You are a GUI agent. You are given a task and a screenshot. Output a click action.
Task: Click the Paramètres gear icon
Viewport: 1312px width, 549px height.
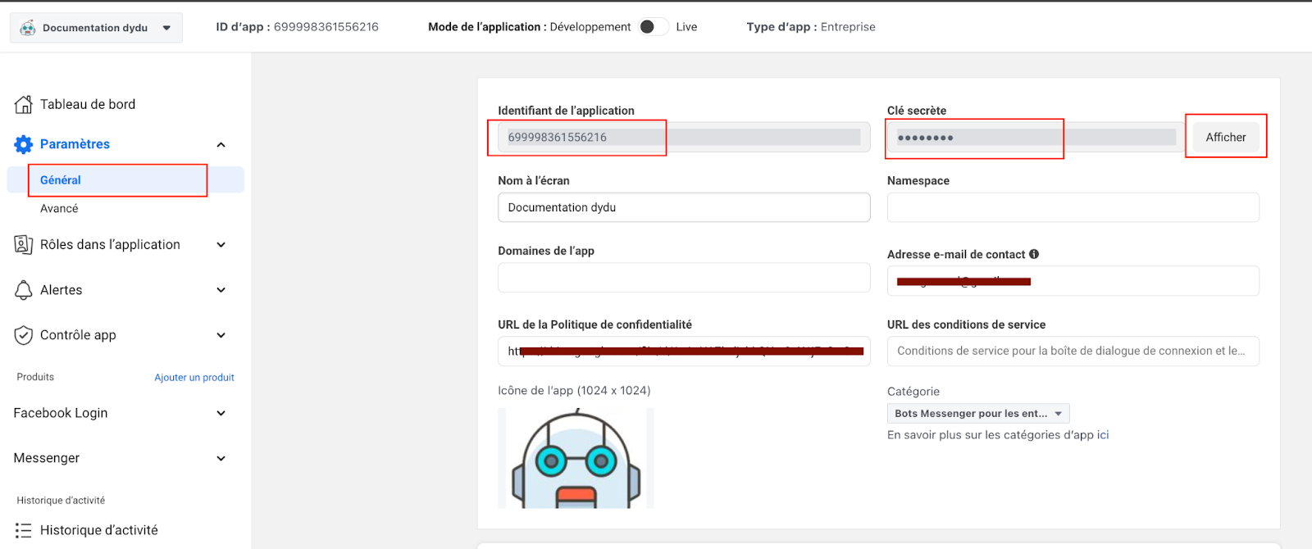pos(24,144)
